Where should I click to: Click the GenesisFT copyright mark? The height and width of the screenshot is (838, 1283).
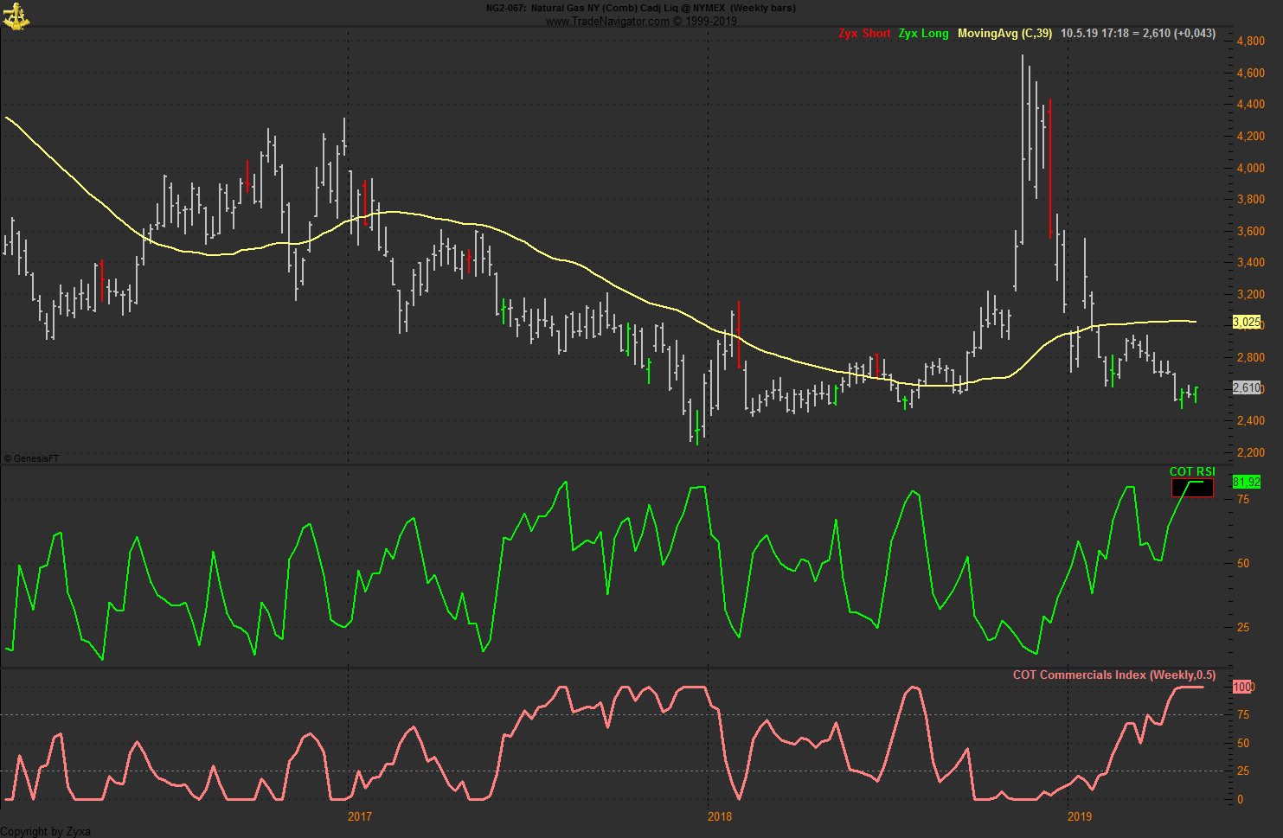[x=31, y=458]
